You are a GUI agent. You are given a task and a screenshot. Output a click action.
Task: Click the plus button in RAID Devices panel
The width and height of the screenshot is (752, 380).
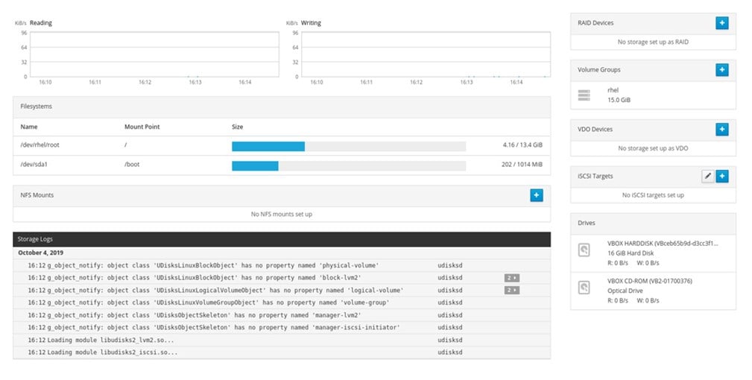[721, 23]
